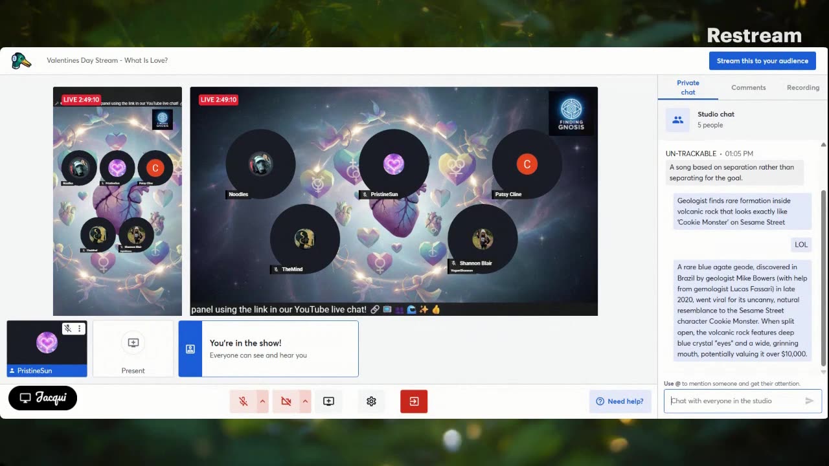
Task: Click the UN-TRACKABLE sender name
Action: pos(691,153)
